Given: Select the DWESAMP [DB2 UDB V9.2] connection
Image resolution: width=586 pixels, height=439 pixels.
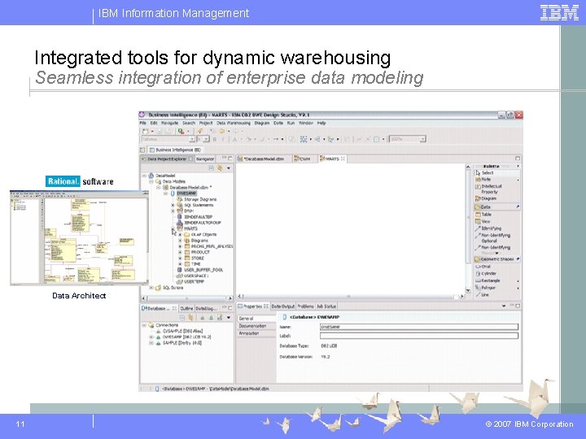Looking at the screenshot, I should [186, 337].
